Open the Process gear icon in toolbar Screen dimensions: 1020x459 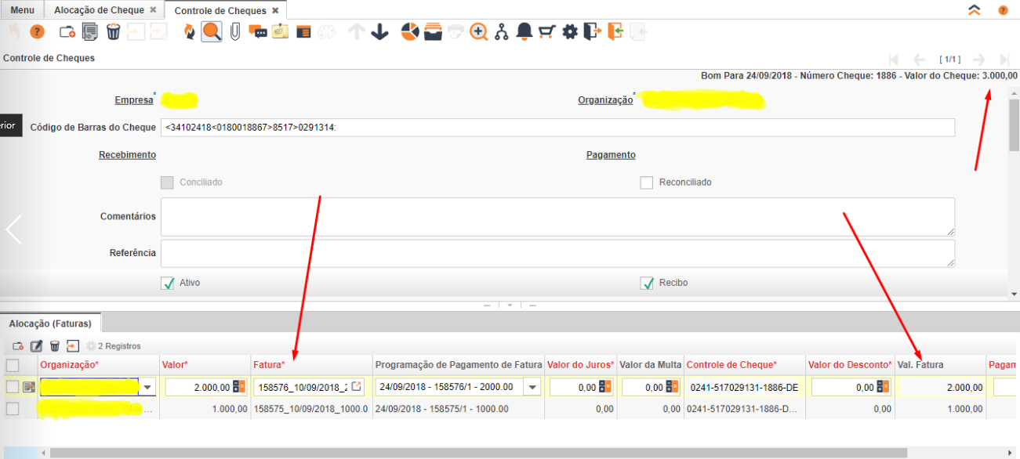[570, 32]
